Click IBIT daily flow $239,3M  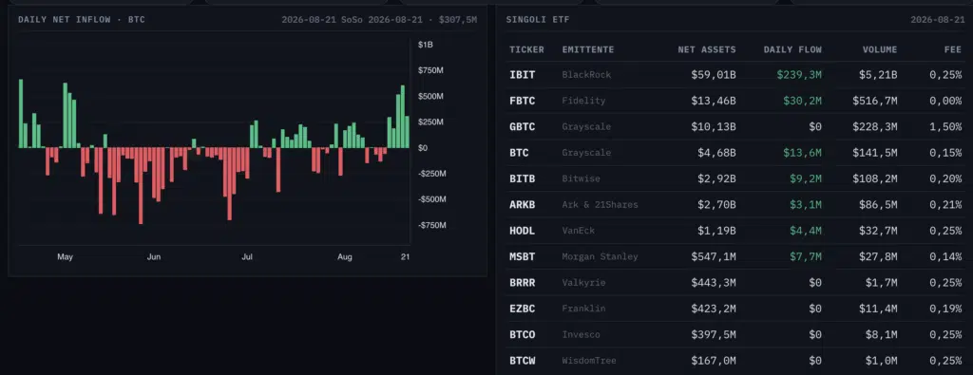pyautogui.click(x=799, y=74)
